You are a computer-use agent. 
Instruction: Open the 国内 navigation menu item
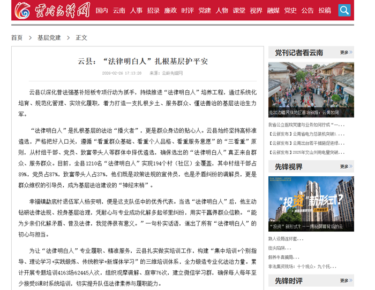[x=102, y=11]
